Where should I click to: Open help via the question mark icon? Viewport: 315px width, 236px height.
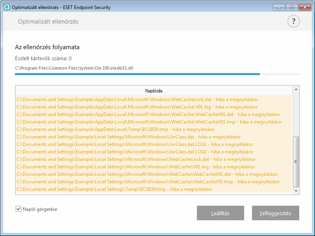293,21
